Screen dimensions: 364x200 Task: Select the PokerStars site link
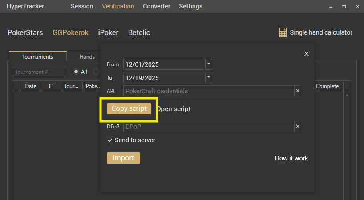point(25,32)
